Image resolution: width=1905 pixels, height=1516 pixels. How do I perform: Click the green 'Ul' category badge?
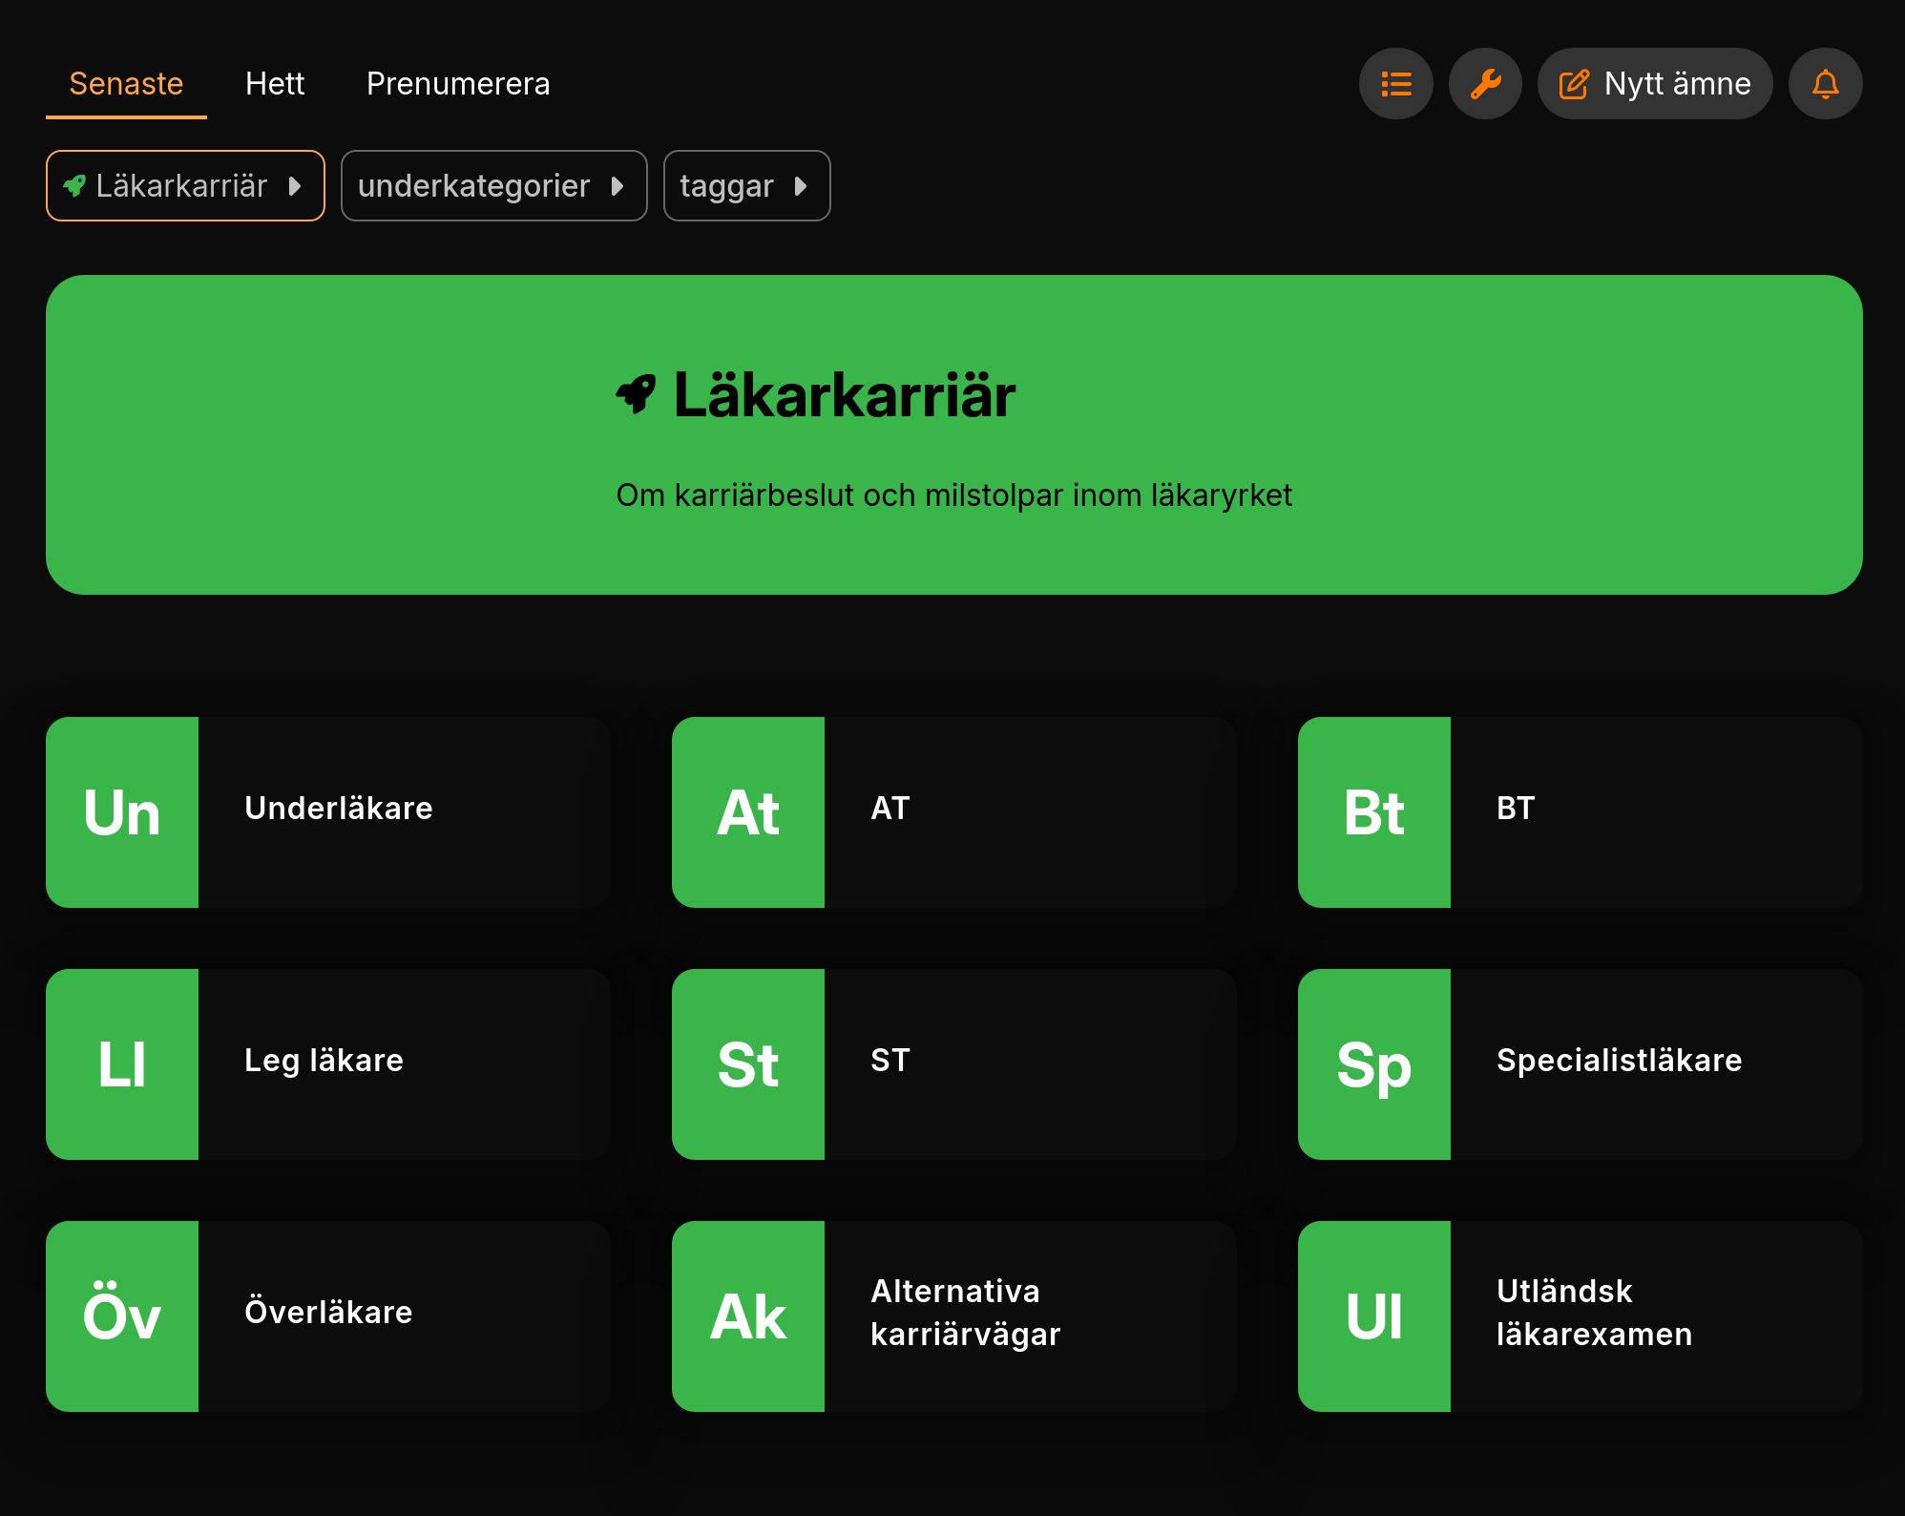(1374, 1316)
